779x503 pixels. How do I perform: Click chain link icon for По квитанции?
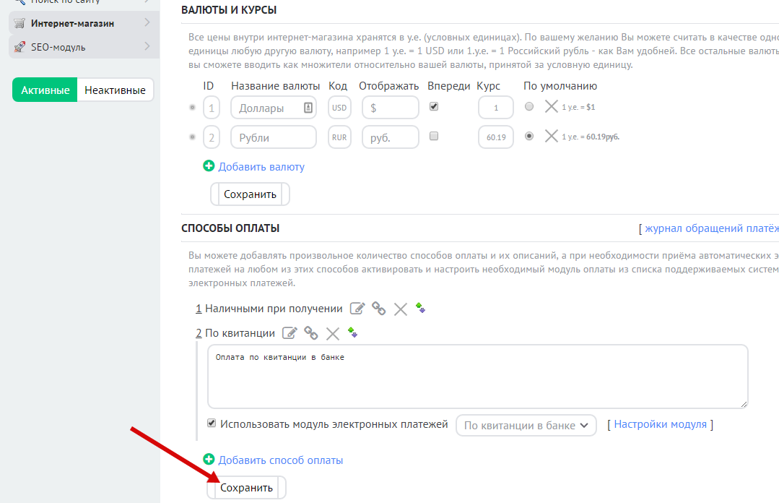311,333
